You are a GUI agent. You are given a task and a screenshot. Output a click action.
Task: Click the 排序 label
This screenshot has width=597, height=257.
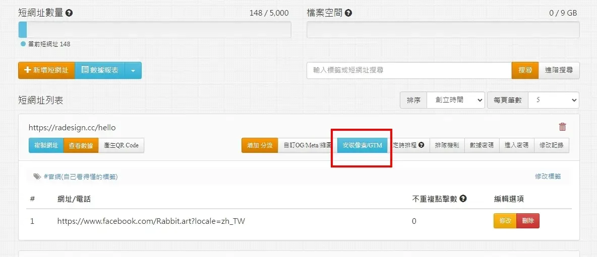pos(413,100)
